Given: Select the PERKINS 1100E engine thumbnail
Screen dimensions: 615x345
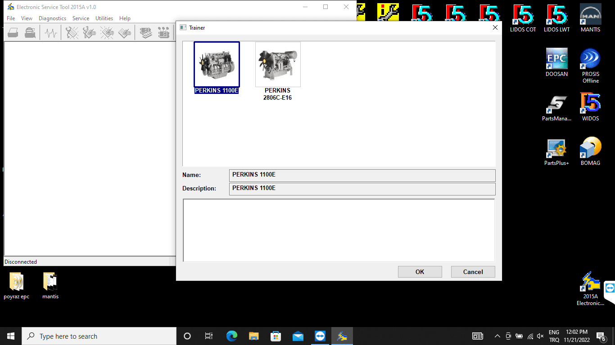Looking at the screenshot, I should (x=217, y=65).
